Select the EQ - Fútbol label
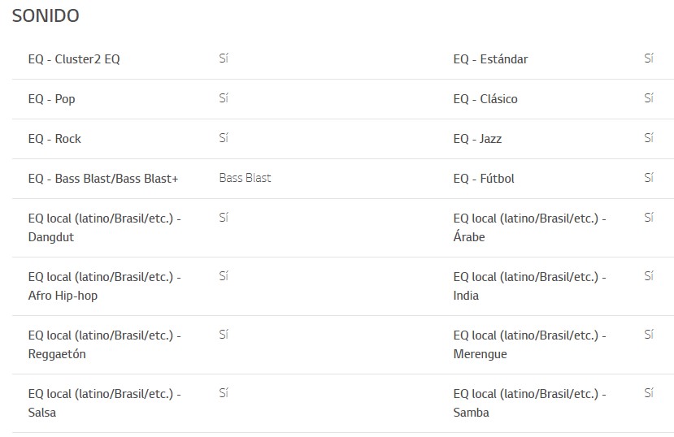The image size is (674, 437). coord(484,179)
